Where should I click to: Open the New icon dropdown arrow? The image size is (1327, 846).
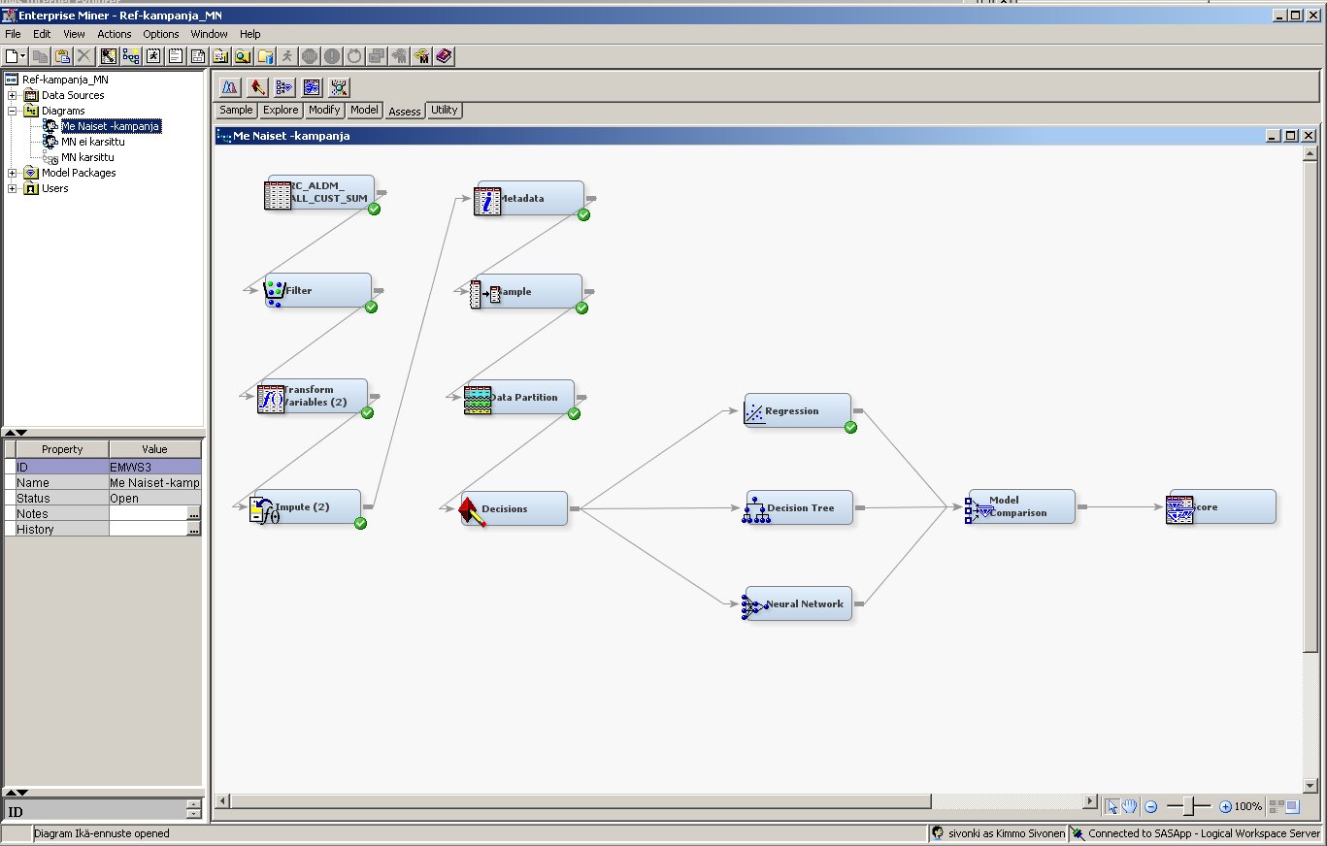click(23, 57)
